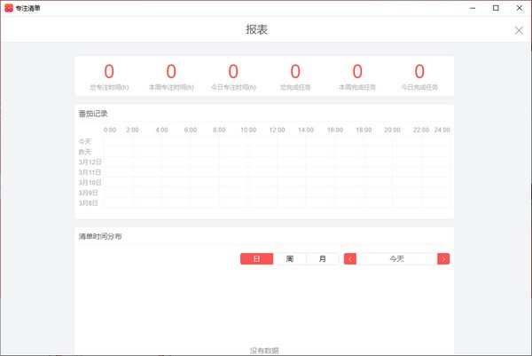Select the 昨天 row in 番茄记录
This screenshot has height=356, width=532.
(x=85, y=152)
